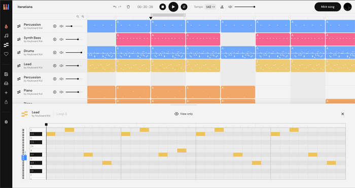Mute the Drums track
Screen dimensions: 355x188
click(x=61, y=52)
